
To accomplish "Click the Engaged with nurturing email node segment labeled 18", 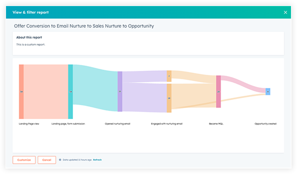I will click(x=169, y=98).
